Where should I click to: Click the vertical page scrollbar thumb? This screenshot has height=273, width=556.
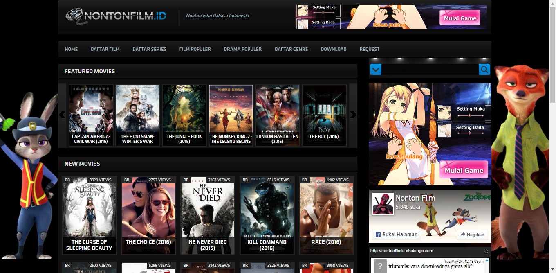pos(552,54)
